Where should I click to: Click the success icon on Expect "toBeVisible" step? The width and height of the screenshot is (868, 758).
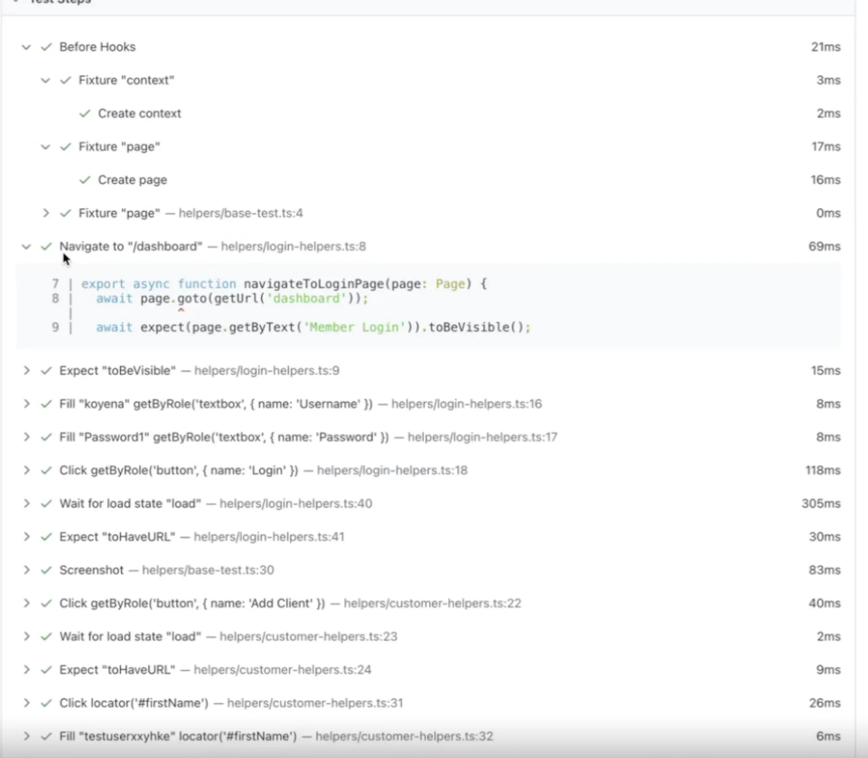pos(46,370)
